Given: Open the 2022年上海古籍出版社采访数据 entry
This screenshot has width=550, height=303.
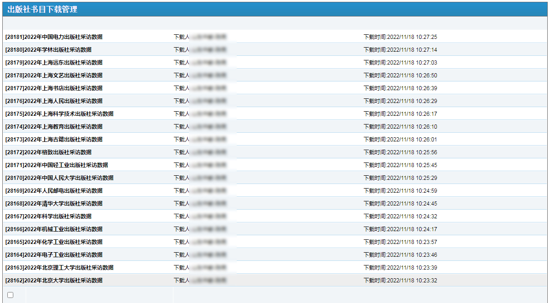Looking at the screenshot, I should (x=54, y=140).
